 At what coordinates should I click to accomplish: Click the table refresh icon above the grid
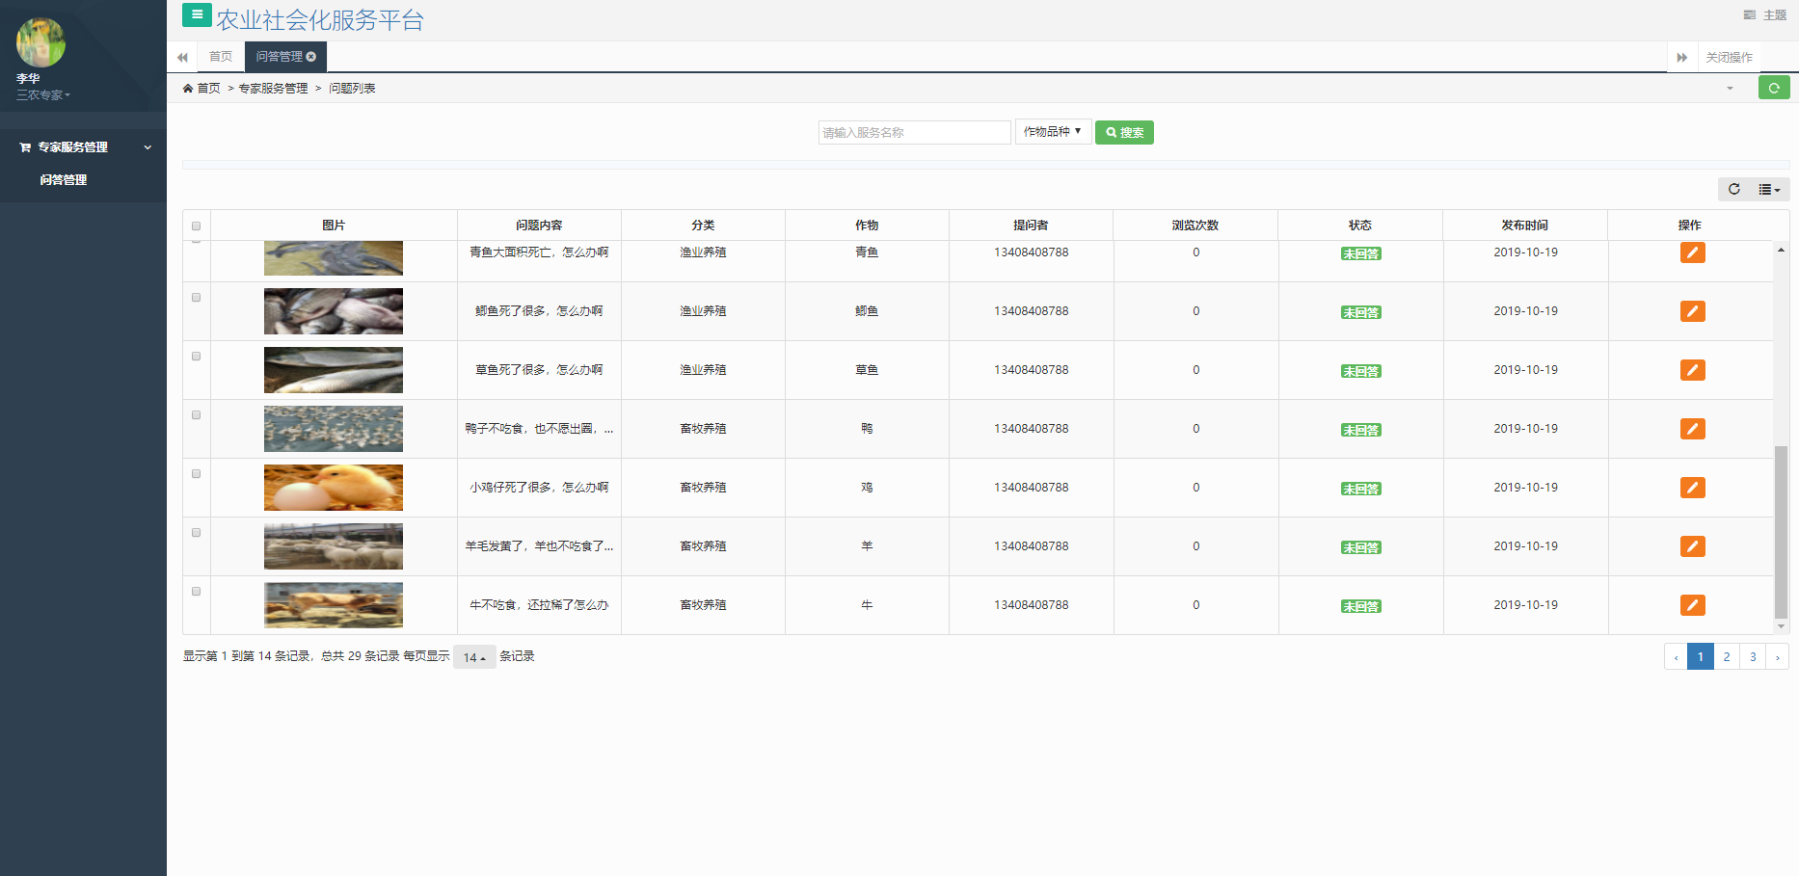coord(1734,189)
